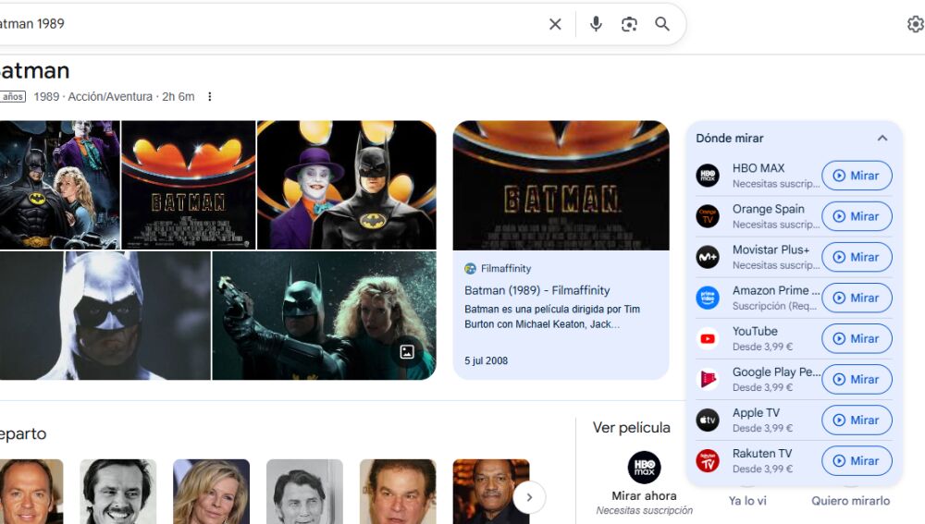925x524 pixels.
Task: Click the Apple TV provider name
Action: 756,412
